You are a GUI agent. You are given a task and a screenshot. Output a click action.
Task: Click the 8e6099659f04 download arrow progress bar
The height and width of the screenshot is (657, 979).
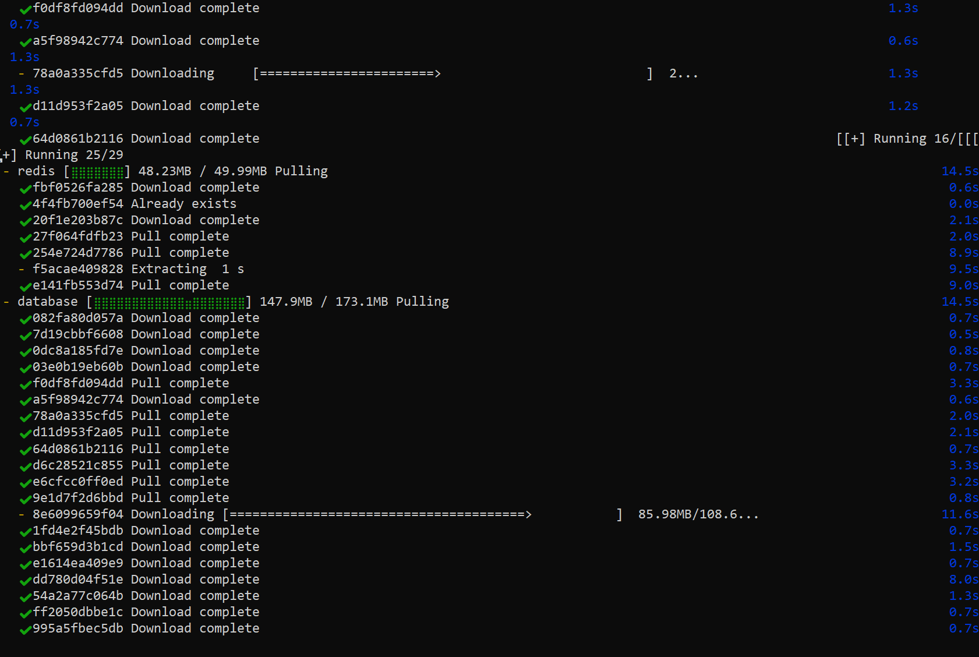[x=423, y=514]
